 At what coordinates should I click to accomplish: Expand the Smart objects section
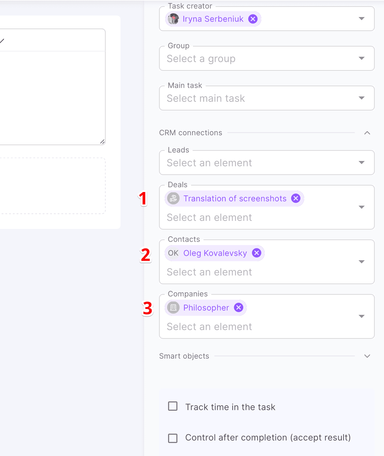pos(367,356)
